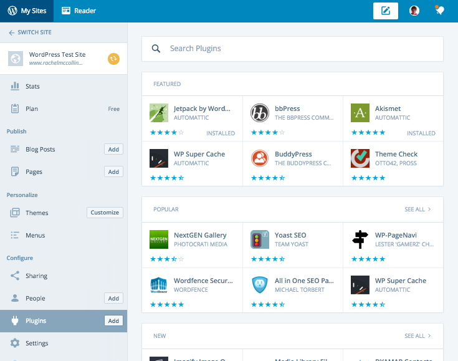This screenshot has width=458, height=361.
Task: Click Switch Site back arrow link
Action: pyautogui.click(x=30, y=32)
